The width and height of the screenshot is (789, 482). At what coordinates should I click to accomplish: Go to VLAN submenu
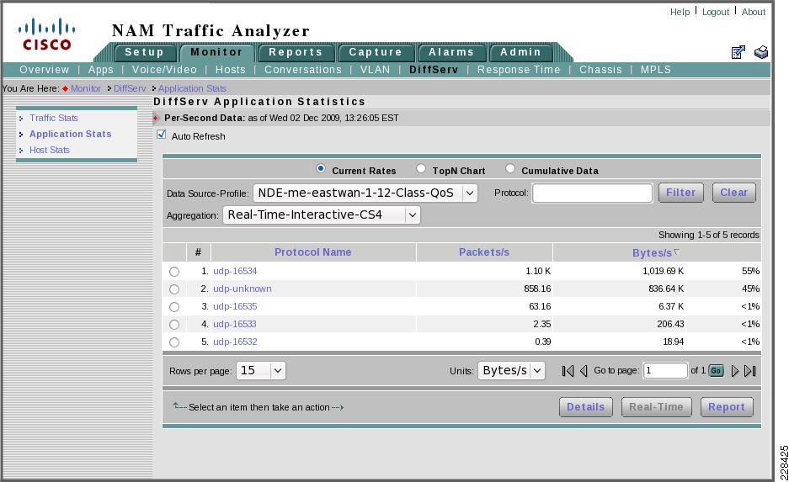click(375, 70)
